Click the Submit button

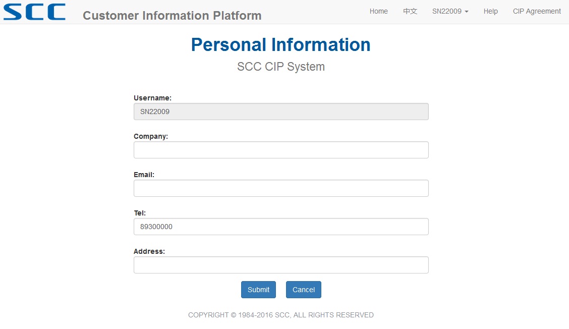point(258,290)
